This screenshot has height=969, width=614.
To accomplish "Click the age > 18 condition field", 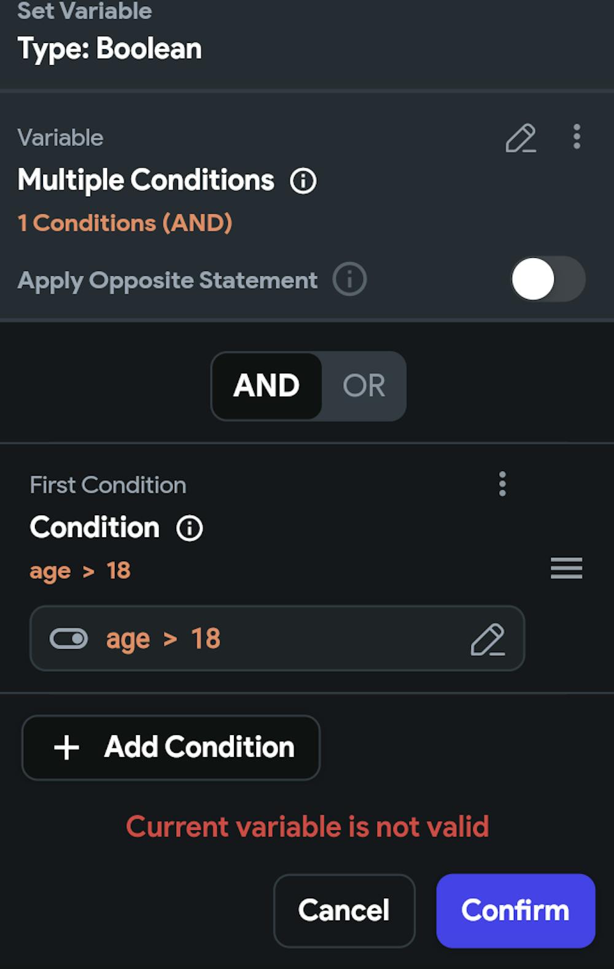I will 276,639.
